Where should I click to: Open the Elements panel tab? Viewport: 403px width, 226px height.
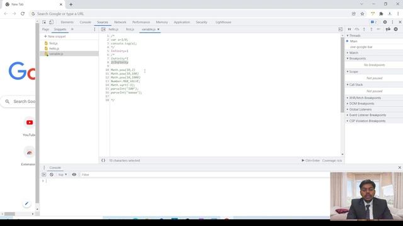[x=67, y=23]
